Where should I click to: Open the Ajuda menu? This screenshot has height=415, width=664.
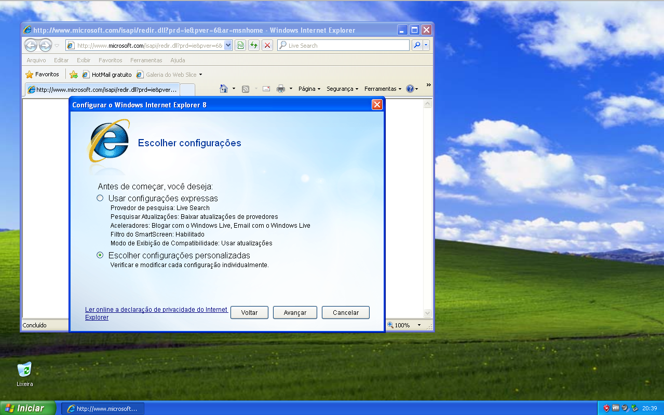pyautogui.click(x=178, y=60)
